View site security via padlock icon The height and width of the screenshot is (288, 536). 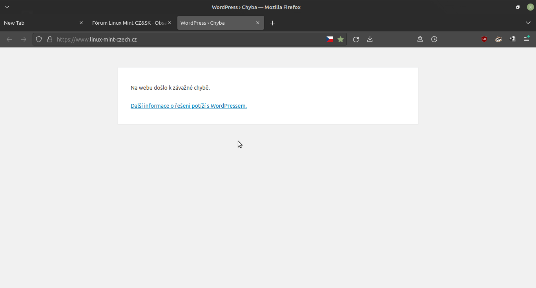[x=49, y=39]
